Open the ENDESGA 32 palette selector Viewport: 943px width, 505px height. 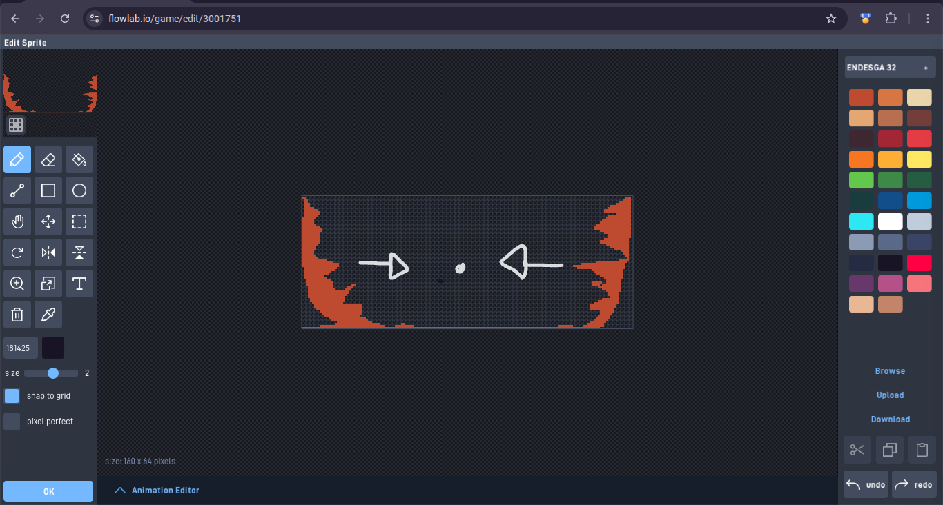pyautogui.click(x=890, y=68)
